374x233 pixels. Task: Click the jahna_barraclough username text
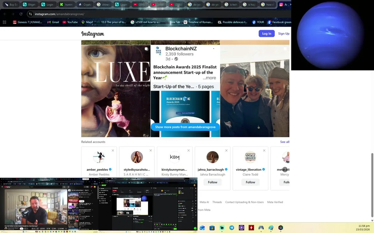(211, 170)
